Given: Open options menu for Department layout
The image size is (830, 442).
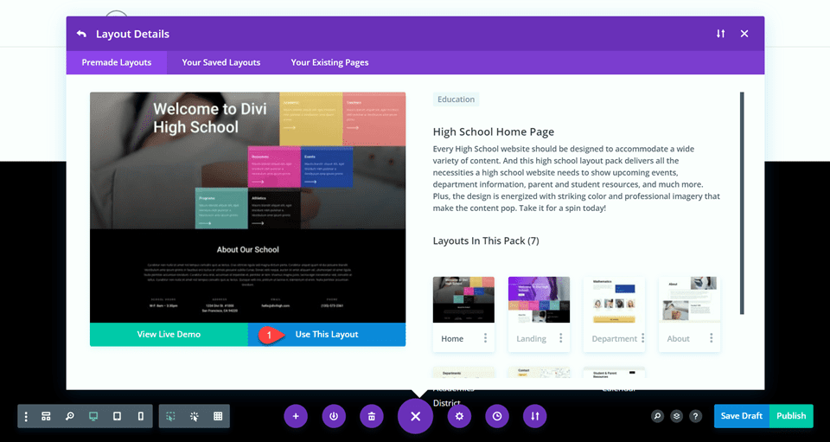Looking at the screenshot, I should tap(642, 338).
